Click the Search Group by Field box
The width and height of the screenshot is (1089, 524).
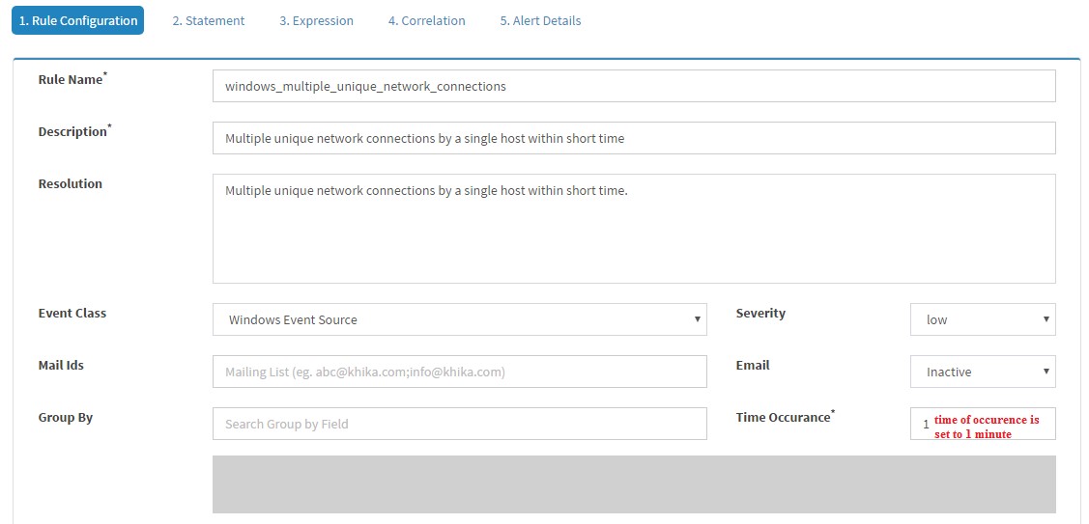460,424
